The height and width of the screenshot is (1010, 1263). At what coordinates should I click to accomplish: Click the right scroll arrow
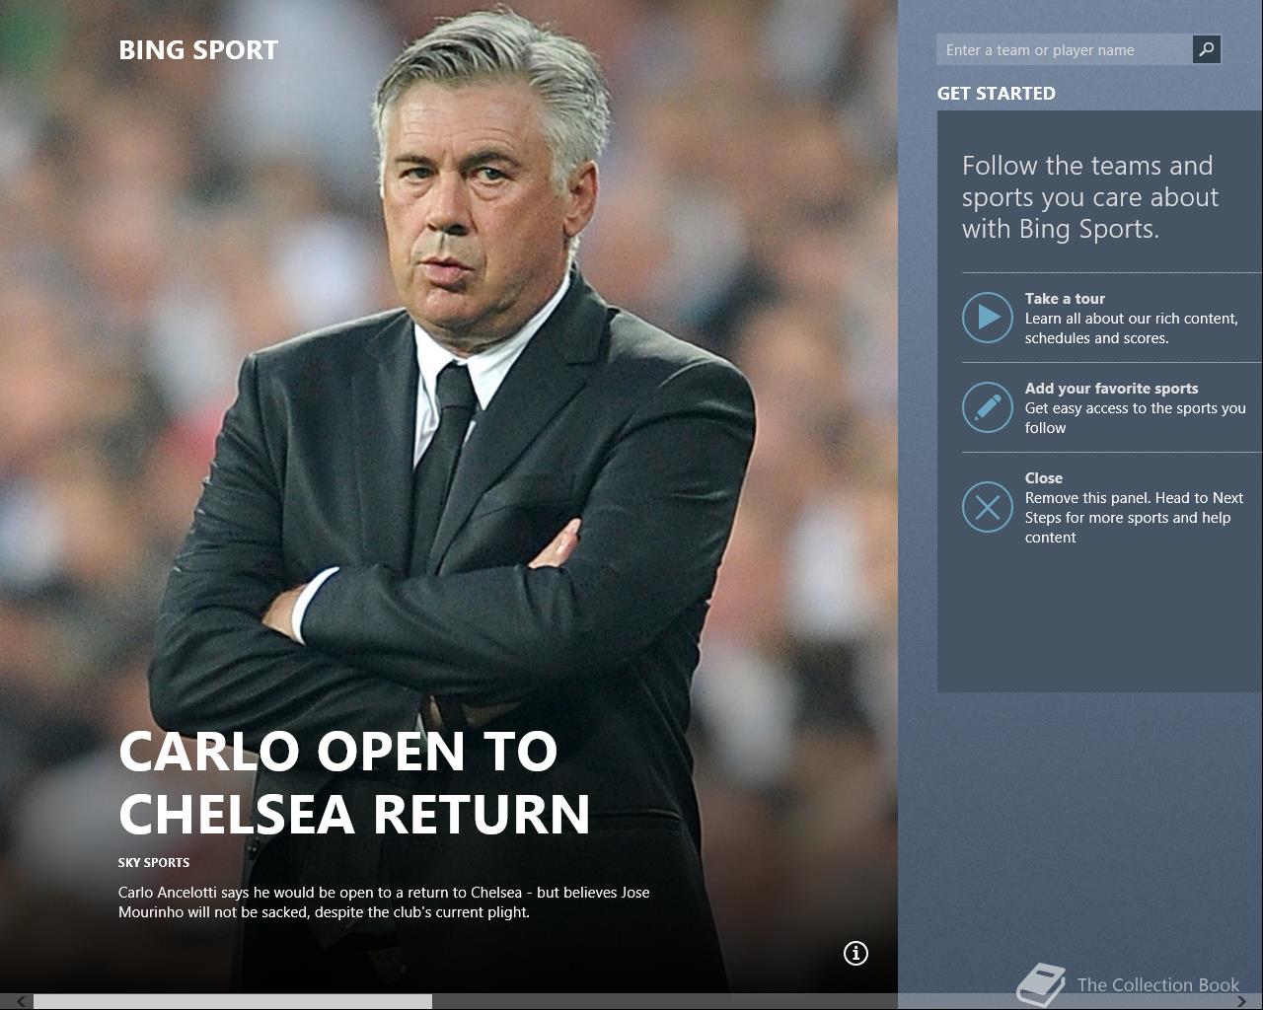pyautogui.click(x=1241, y=1001)
